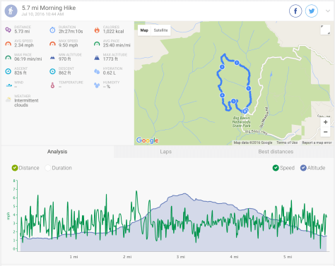Click the 2h:27m:10s duration value
This screenshot has width=335, height=266.
(71, 32)
